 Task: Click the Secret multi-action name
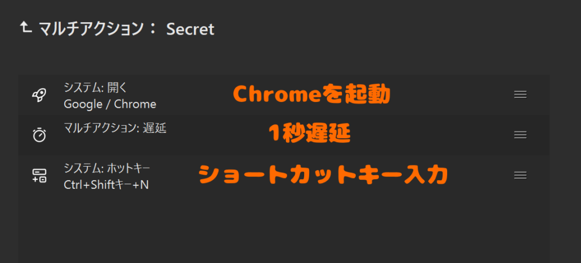190,29
